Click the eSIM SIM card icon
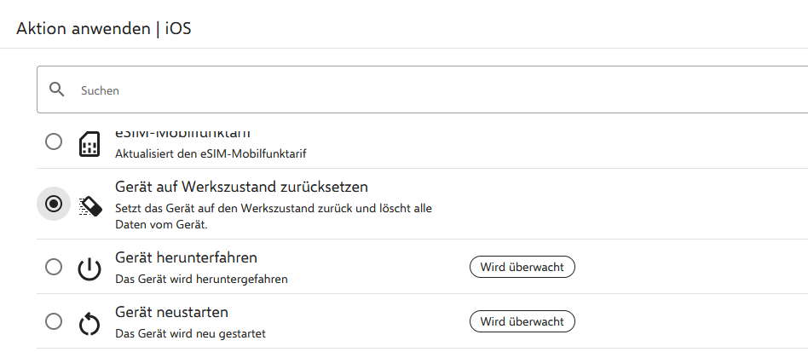This screenshot has height=352, width=808. coord(89,144)
